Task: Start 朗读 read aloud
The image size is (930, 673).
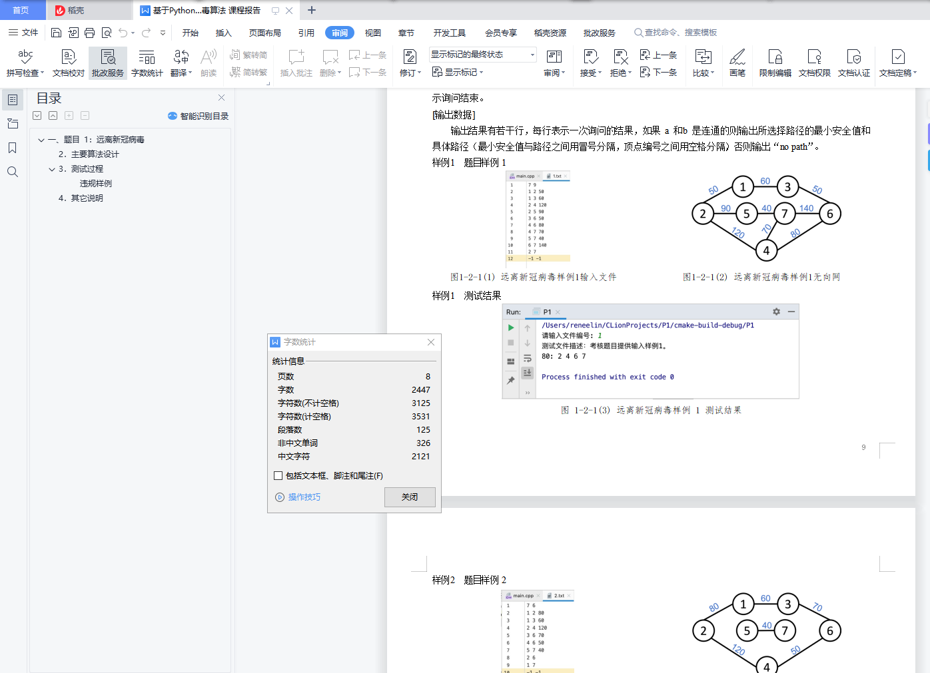Action: [209, 63]
